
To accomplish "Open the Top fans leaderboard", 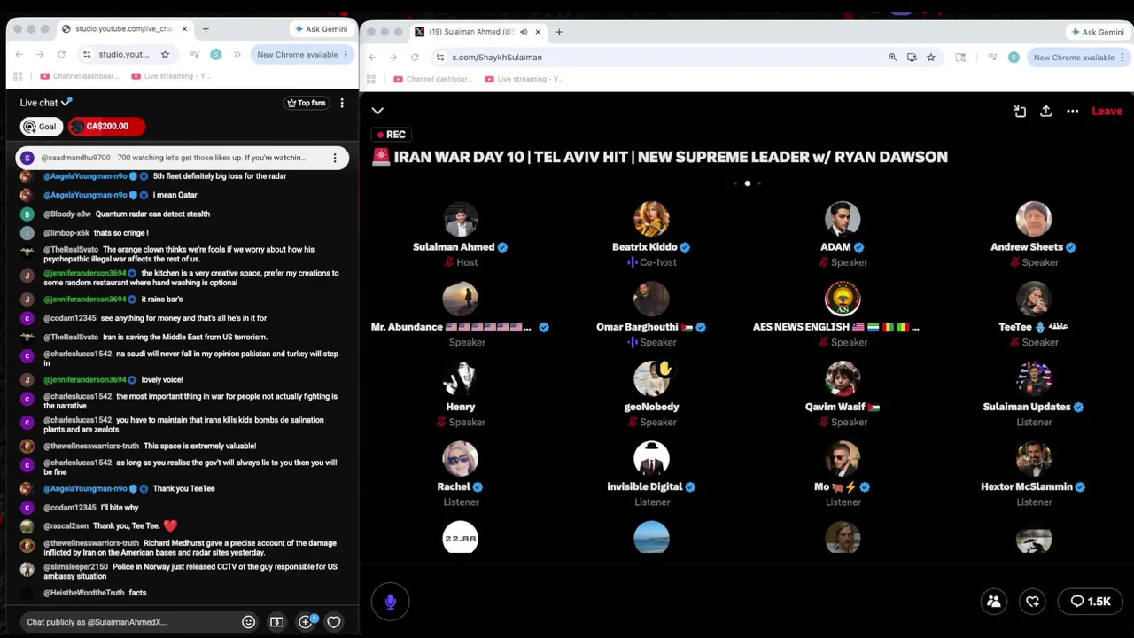I will 306,103.
